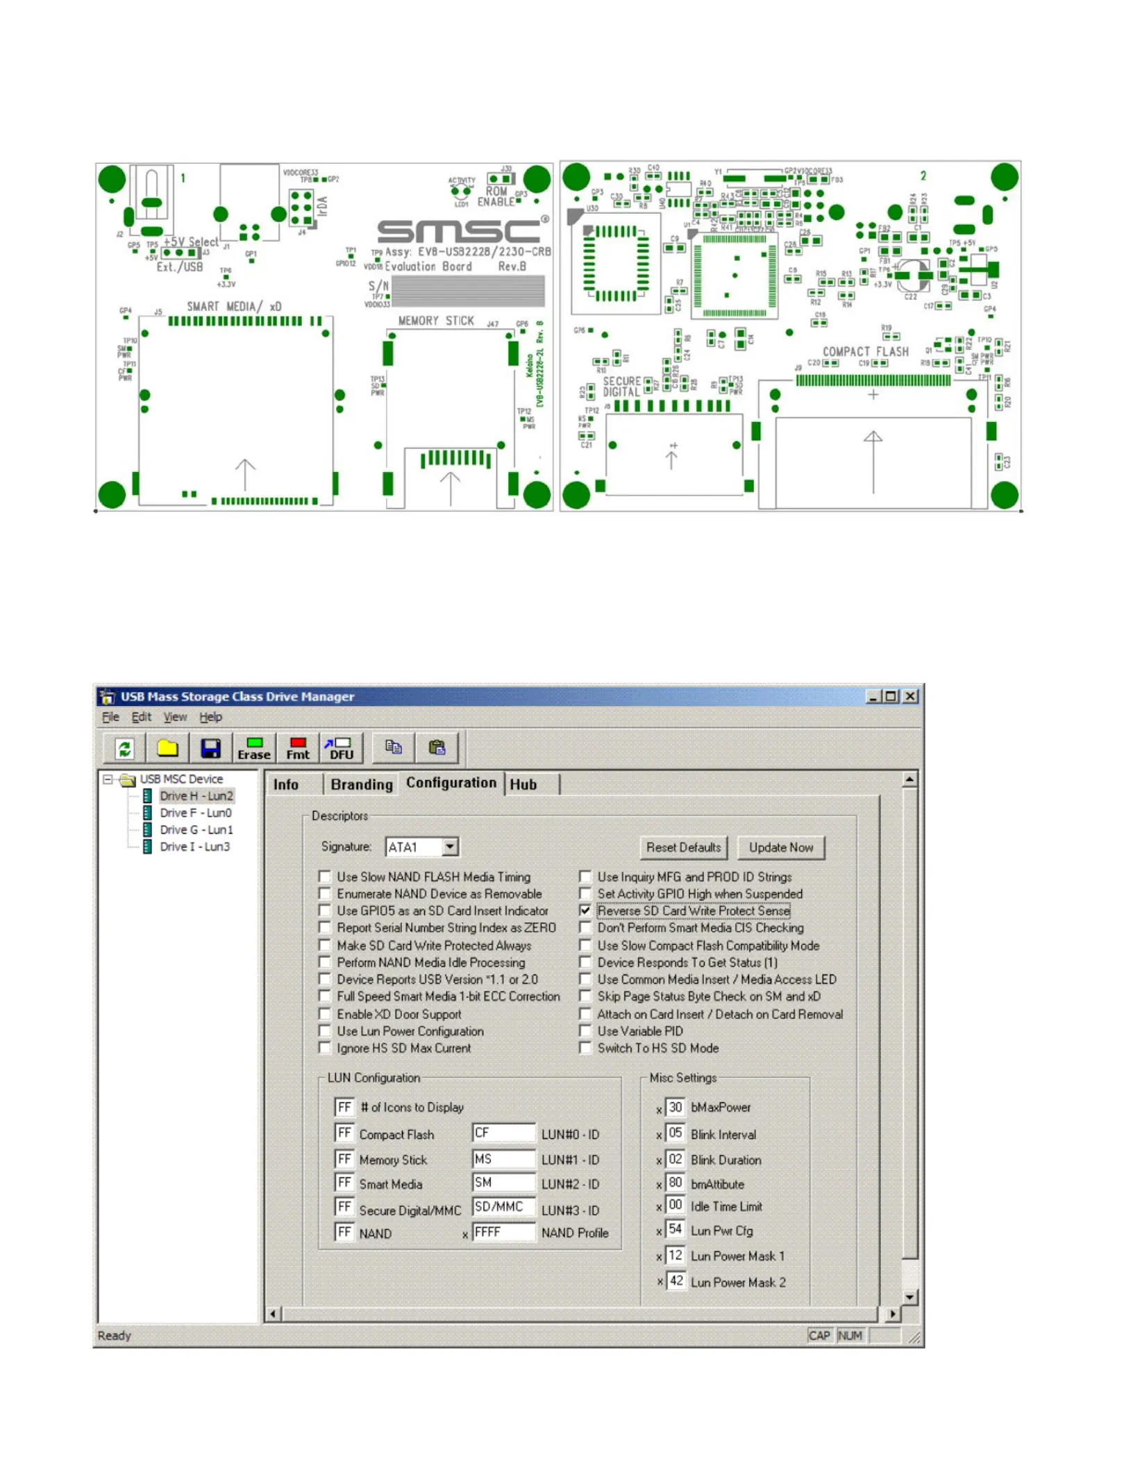Open the Help menu
Image resolution: width=1133 pixels, height=1466 pixels.
click(211, 717)
